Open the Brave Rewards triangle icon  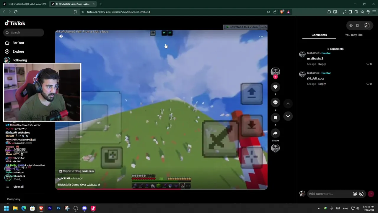coord(288,12)
